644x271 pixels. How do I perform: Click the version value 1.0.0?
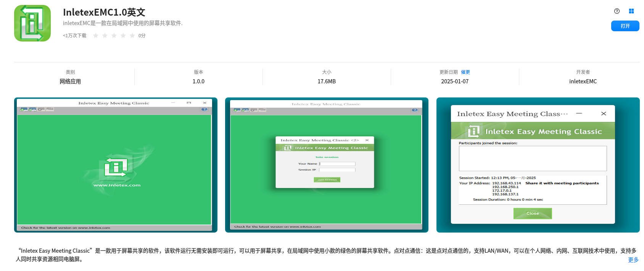coord(198,81)
